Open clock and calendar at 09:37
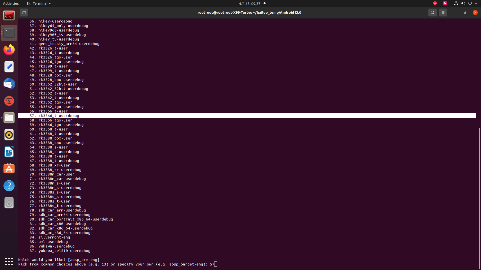The image size is (481, 270). pyautogui.click(x=249, y=3)
